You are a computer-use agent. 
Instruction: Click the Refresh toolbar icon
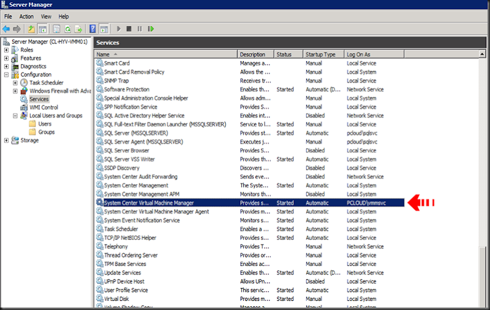pos(67,29)
